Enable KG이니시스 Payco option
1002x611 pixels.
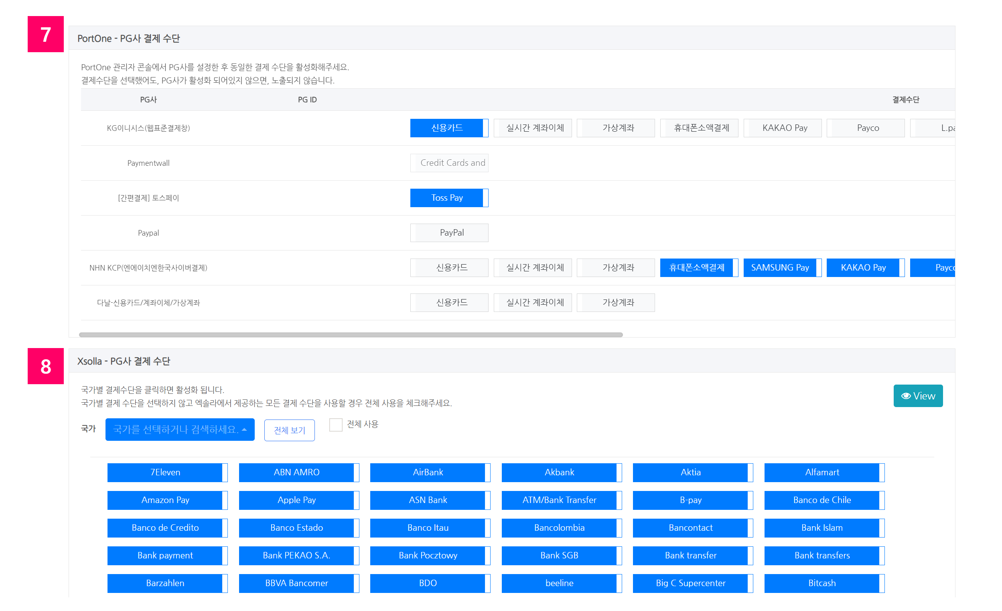point(865,128)
